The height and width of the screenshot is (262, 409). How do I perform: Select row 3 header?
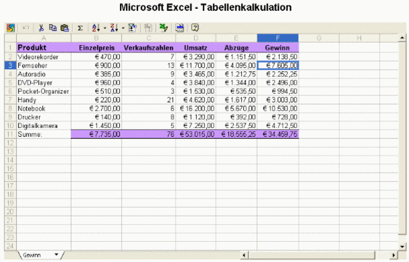(x=10, y=65)
